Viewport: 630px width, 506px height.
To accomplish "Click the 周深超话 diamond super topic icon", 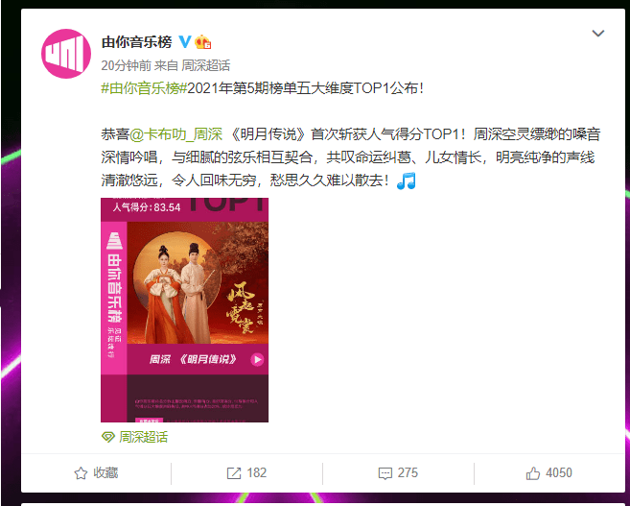I will tap(108, 437).
